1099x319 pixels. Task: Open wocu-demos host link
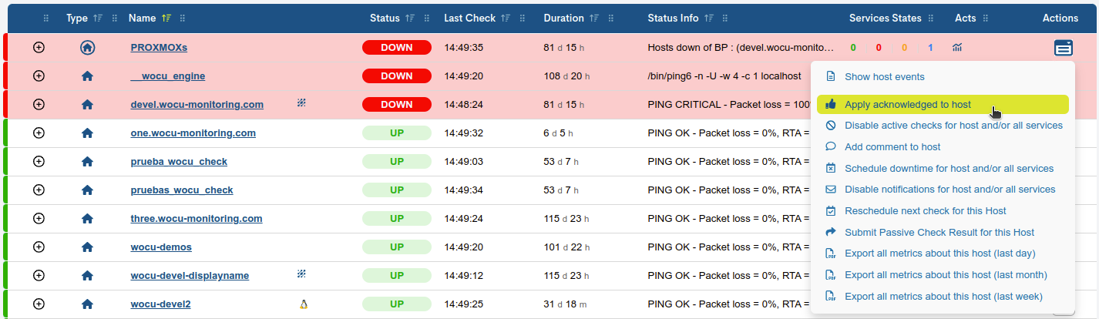click(x=161, y=247)
